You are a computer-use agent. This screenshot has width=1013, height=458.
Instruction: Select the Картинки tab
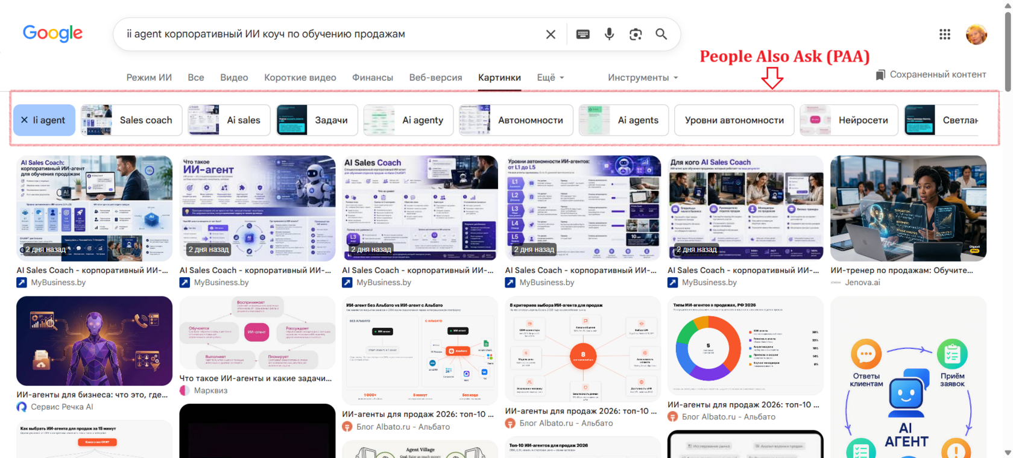coord(499,78)
